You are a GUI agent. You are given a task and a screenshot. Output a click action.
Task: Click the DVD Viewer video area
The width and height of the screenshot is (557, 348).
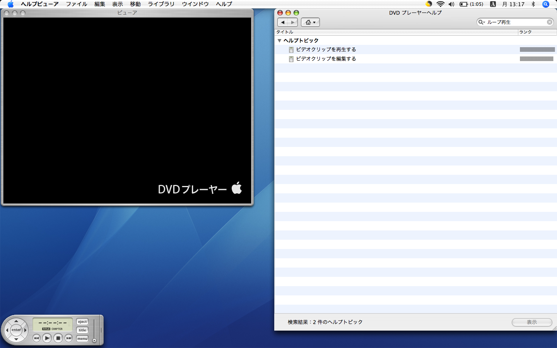click(x=127, y=110)
